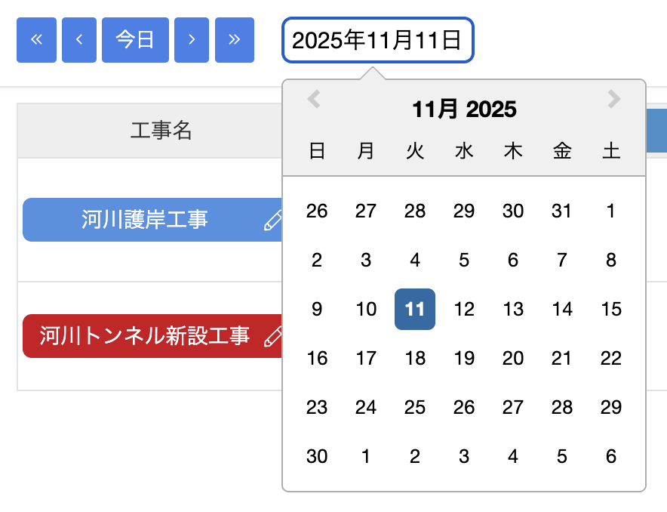667x512 pixels.
Task: Click the 11月 2025 month header
Action: click(x=464, y=109)
